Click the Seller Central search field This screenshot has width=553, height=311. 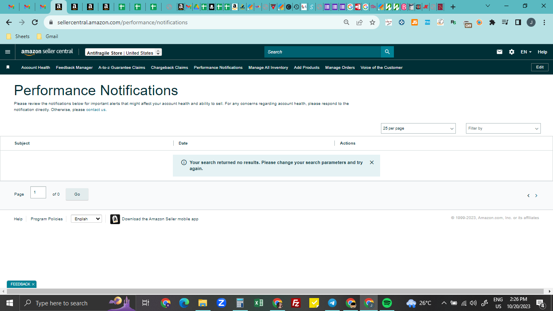(323, 52)
